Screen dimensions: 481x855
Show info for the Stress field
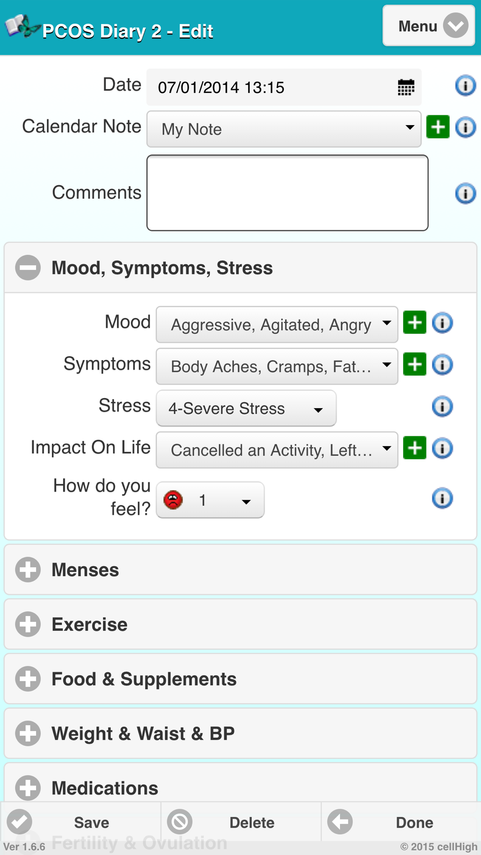tap(442, 407)
